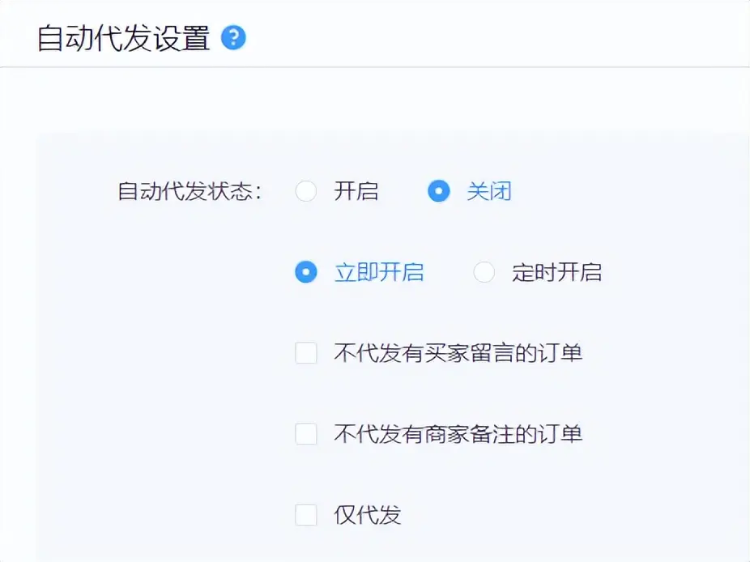Click the 开启 label text
This screenshot has width=750, height=562.
pos(355,191)
